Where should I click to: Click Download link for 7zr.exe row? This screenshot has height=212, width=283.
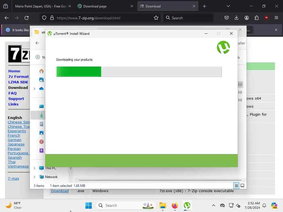(60, 191)
